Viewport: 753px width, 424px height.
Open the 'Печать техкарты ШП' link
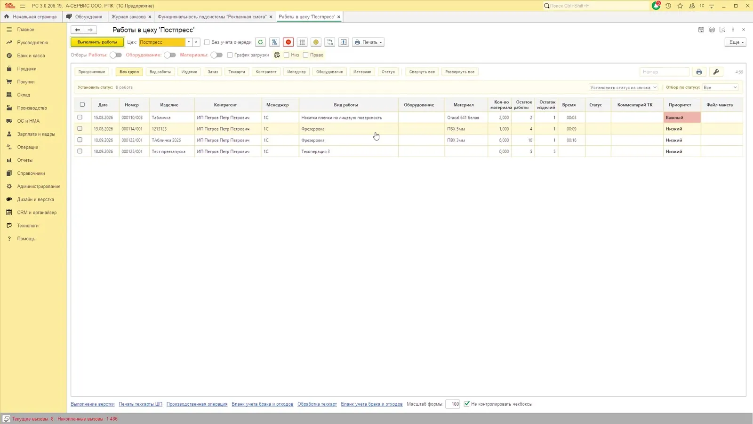[x=140, y=404]
